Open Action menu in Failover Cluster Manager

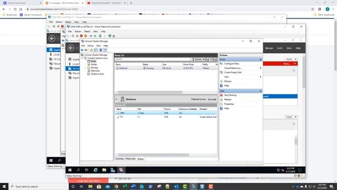91,46
